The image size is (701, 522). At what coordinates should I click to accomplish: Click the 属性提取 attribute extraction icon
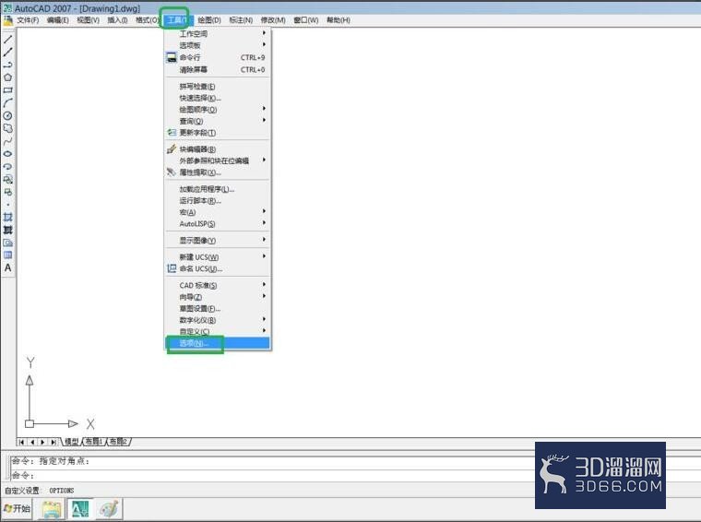pyautogui.click(x=172, y=172)
